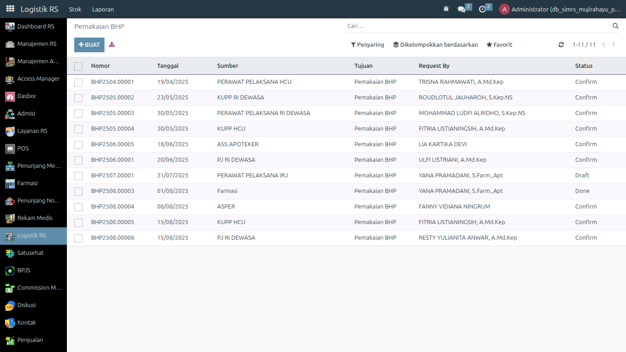Click the refresh list icon
The height and width of the screenshot is (352, 626).
(561, 45)
